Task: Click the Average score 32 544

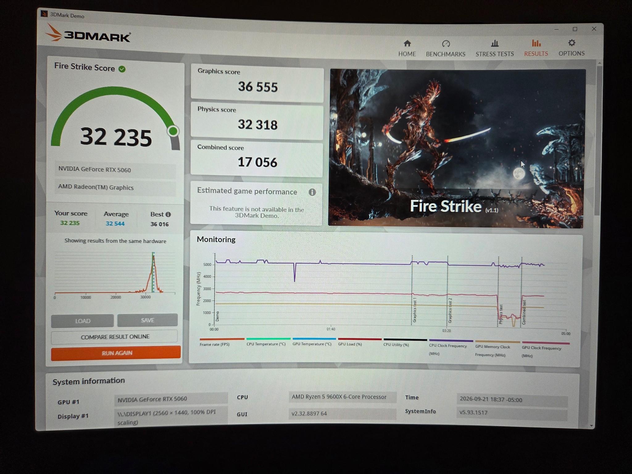Action: [x=115, y=224]
